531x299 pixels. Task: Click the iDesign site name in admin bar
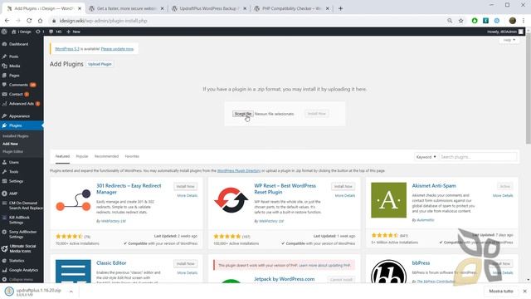point(22,32)
